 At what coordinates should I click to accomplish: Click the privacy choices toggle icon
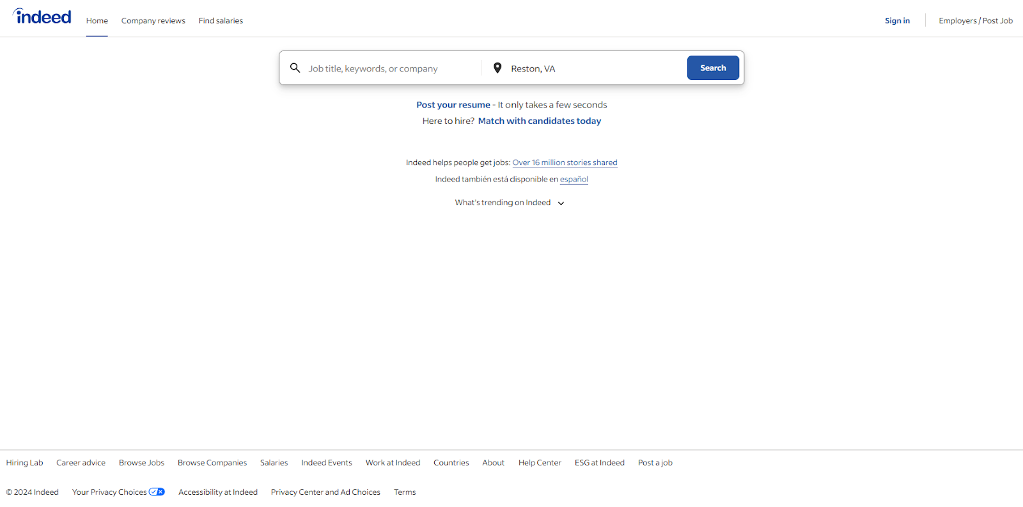[x=157, y=492]
